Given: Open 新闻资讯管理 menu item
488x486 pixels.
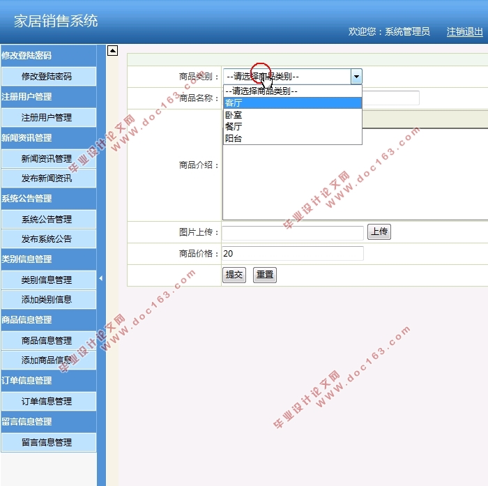Looking at the screenshot, I should (49, 158).
